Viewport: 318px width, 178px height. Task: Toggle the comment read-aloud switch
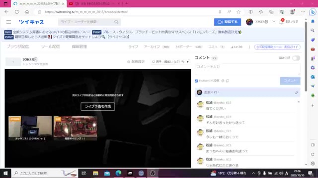click(296, 58)
